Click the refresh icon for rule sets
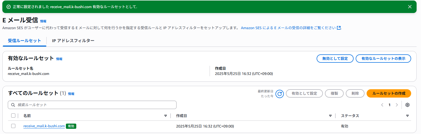 [x=280, y=94]
